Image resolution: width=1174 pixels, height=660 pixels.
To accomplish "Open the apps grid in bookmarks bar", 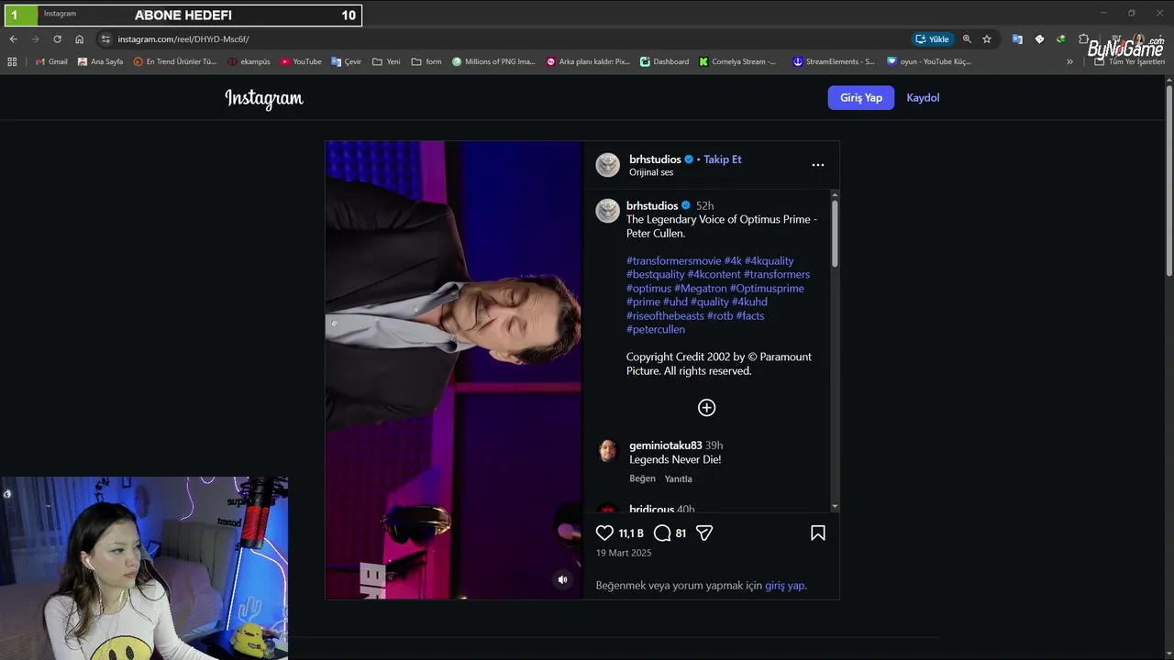I will point(12,61).
